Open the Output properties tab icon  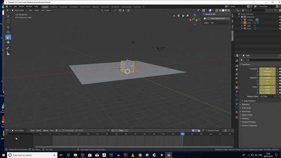pos(237,70)
